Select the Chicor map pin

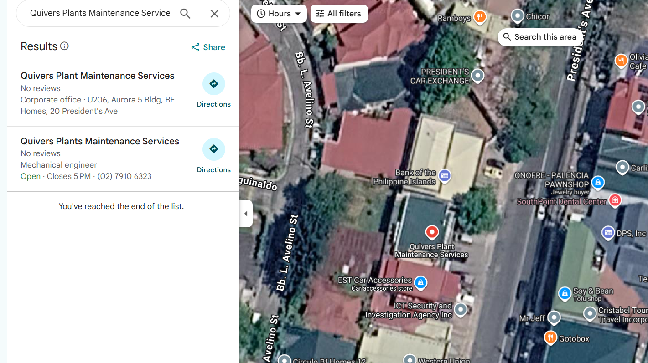[x=518, y=16]
